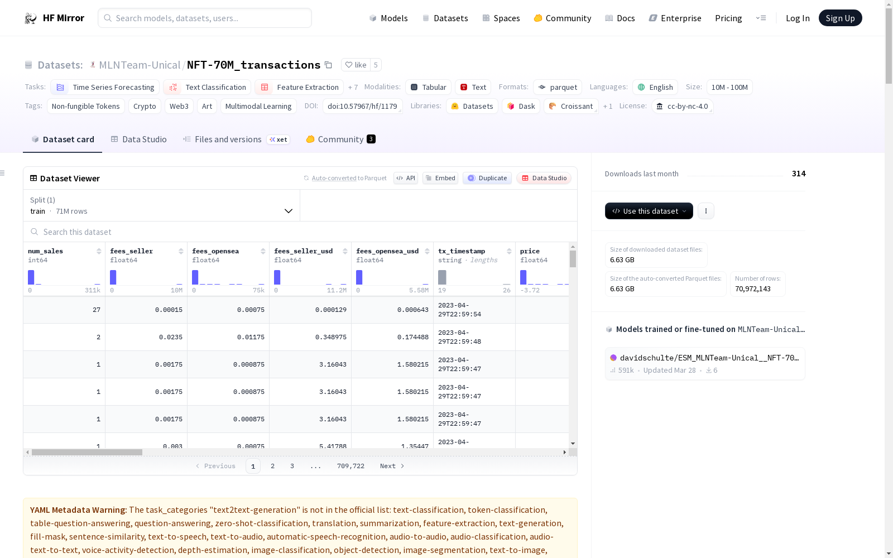Click the MLNTeam-Unical organization avatar
The image size is (893, 558).
(x=93, y=65)
